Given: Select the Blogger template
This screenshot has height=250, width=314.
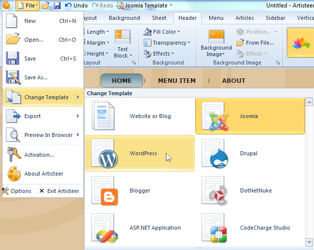Looking at the screenshot, I should coord(140,190).
